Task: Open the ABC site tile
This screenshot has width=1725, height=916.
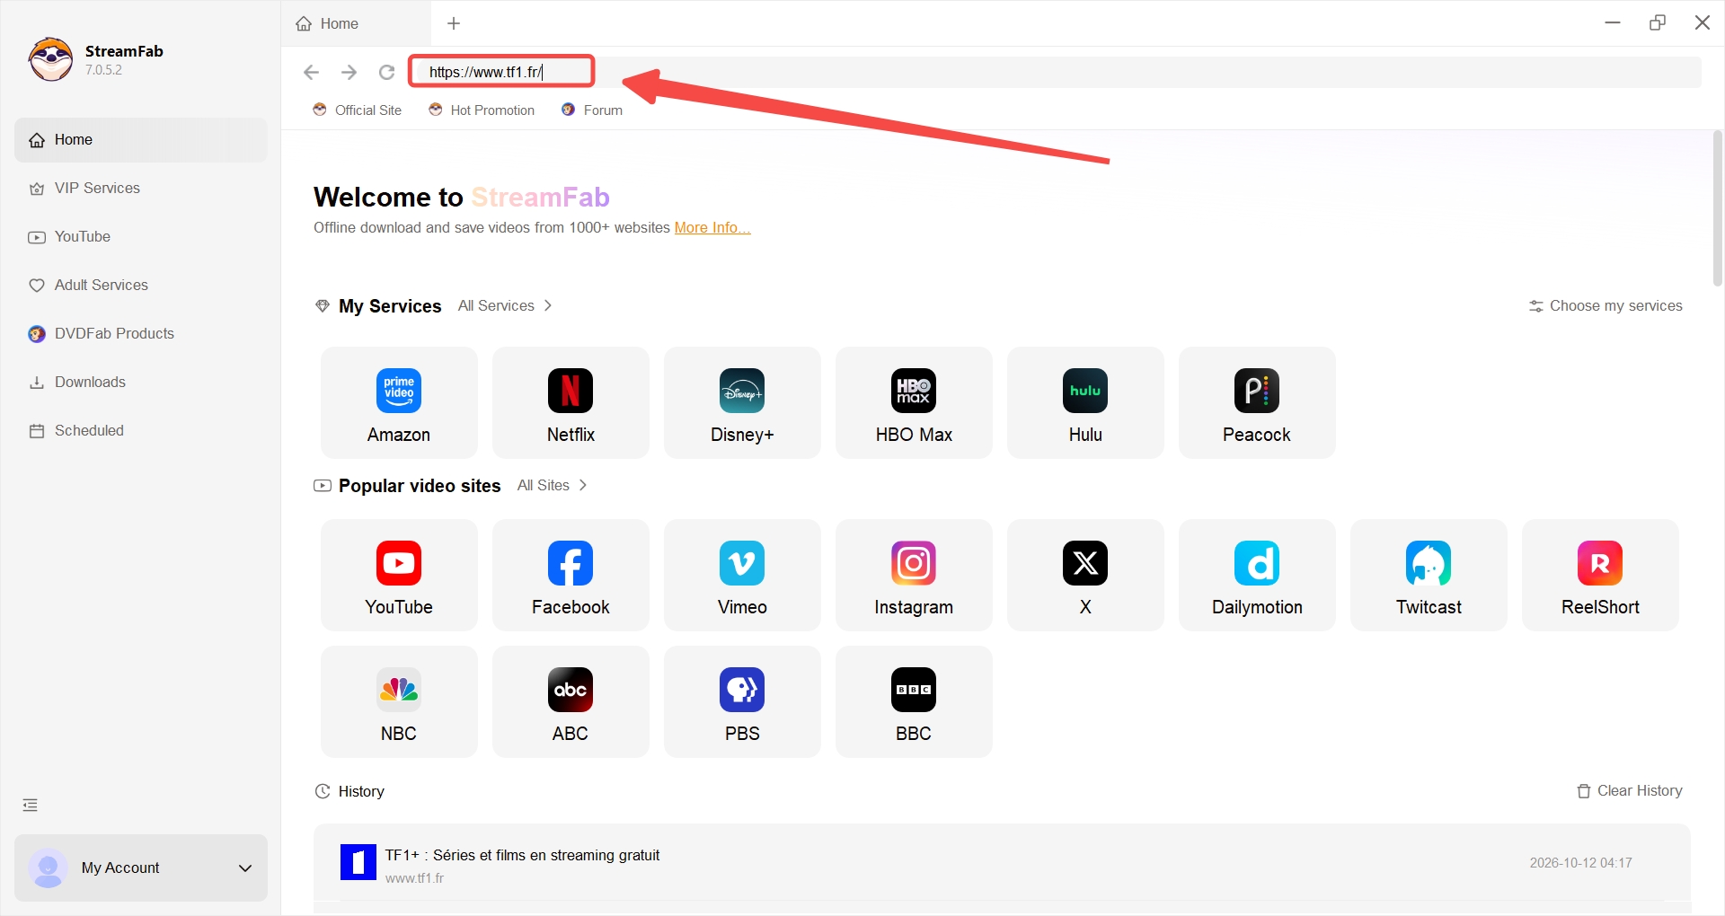Action: tap(571, 701)
